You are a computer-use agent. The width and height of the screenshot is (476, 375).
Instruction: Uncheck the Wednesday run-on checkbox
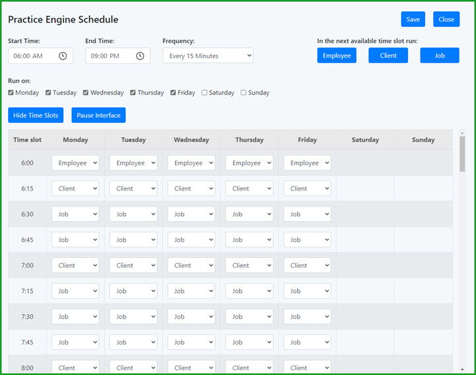point(86,93)
